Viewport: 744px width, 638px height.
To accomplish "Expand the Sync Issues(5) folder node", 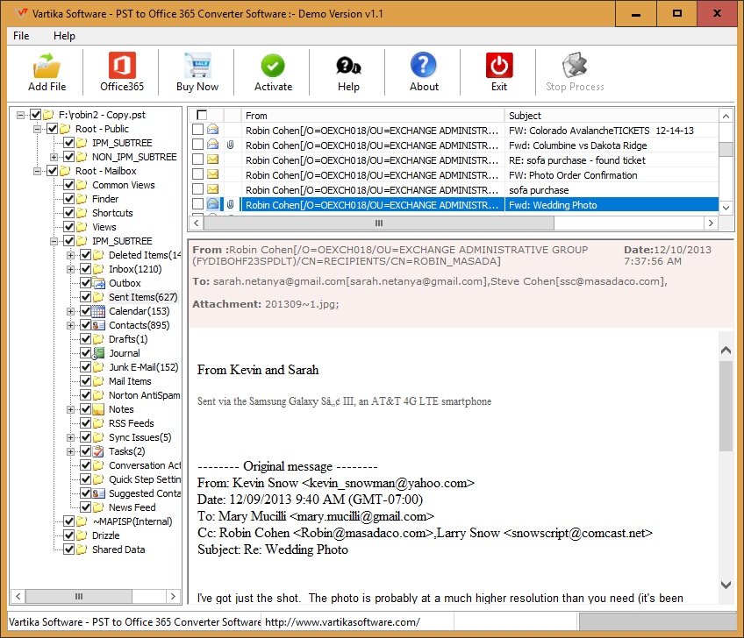I will [70, 437].
